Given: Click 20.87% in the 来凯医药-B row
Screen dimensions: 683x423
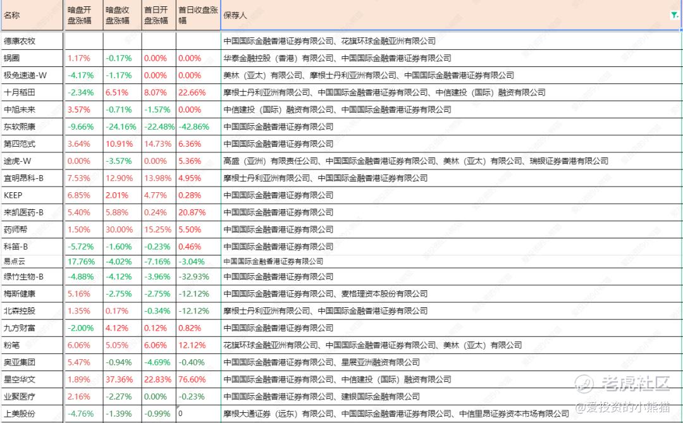Looking at the screenshot, I should pos(192,212).
